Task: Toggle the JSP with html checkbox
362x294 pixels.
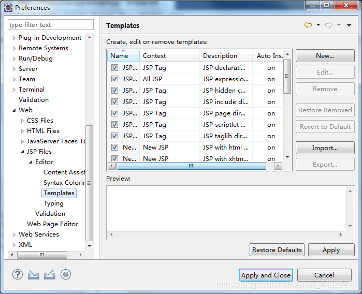Action: [114, 147]
